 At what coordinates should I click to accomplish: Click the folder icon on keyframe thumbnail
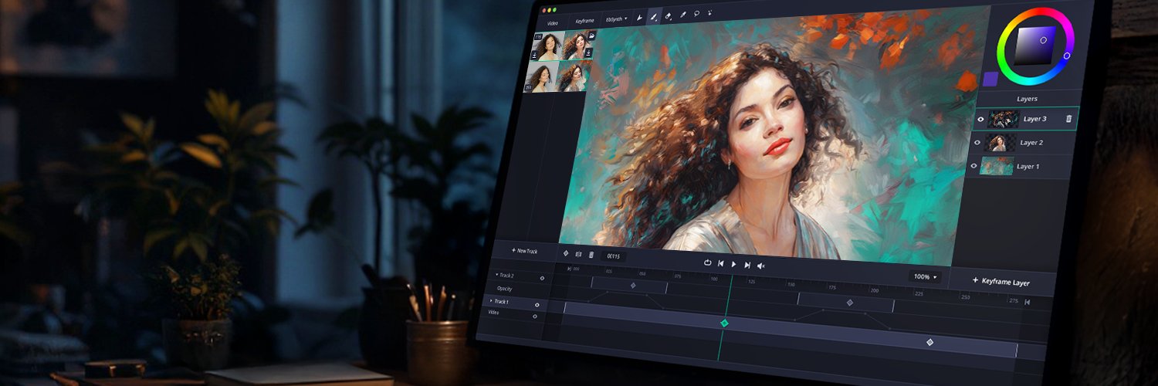coord(591,36)
